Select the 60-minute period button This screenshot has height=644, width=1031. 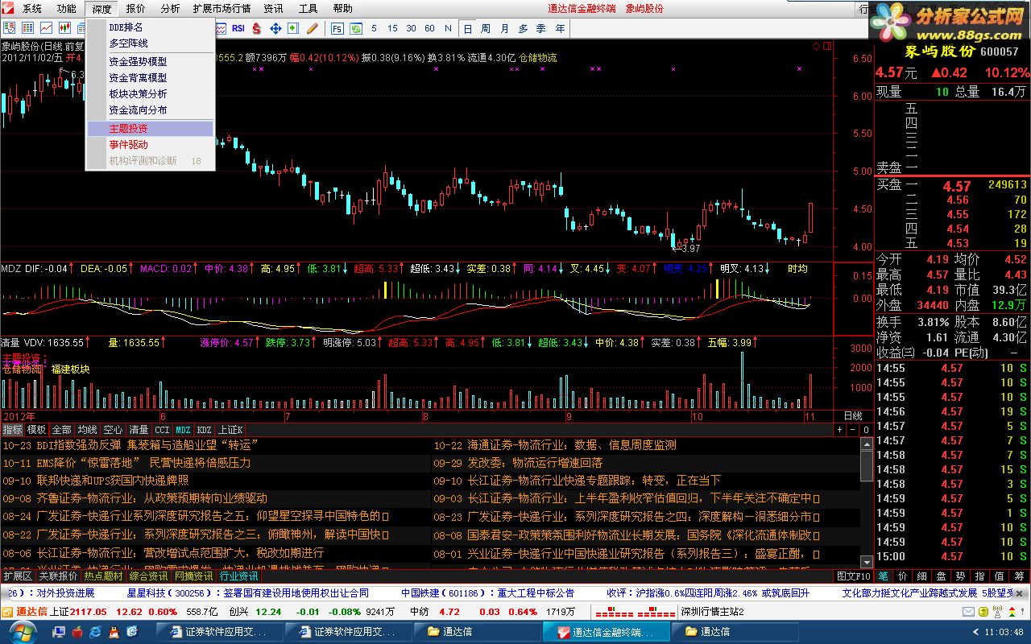[x=429, y=28]
